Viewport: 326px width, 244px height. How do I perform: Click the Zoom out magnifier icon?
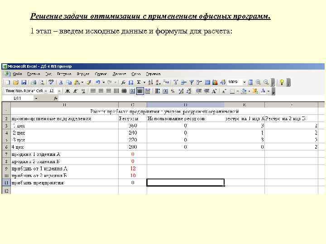(x=266, y=82)
